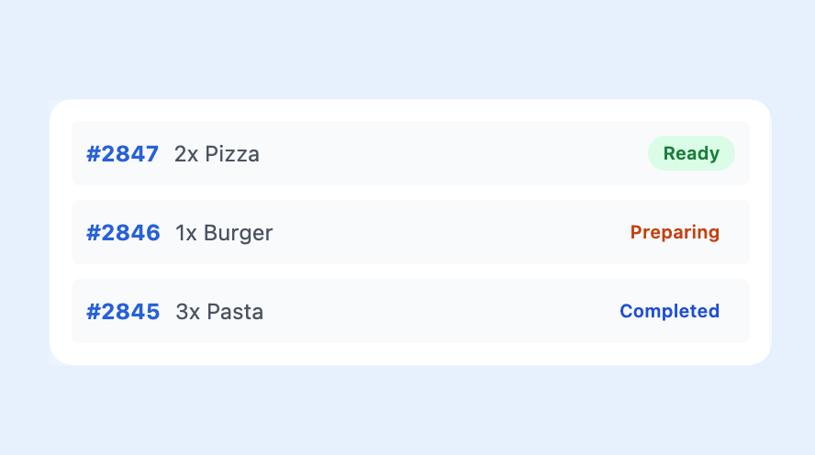Select the status badge on the Pizza order
The height and width of the screenshot is (455, 815).
[691, 153]
